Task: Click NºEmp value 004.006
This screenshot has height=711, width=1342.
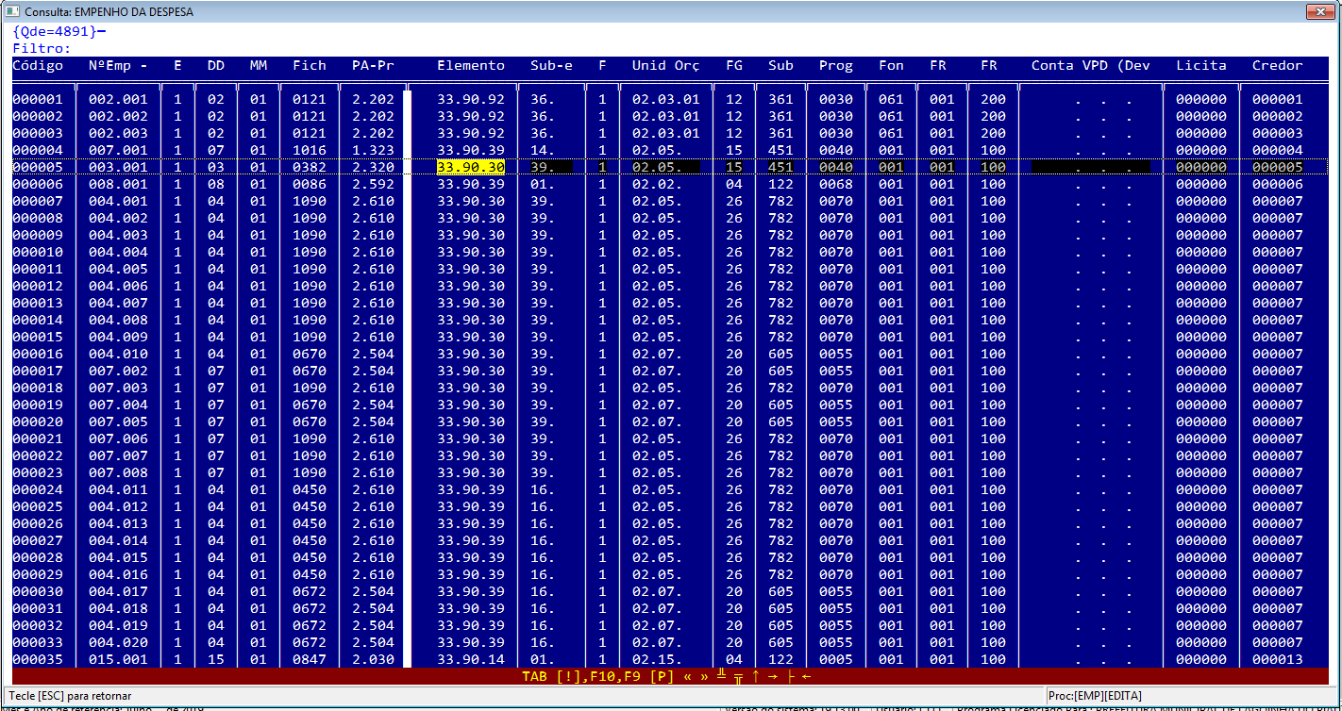Action: point(118,287)
